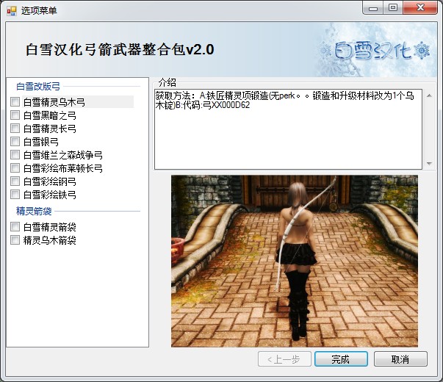Enable the 白雪黑暗之弓 option

(x=15, y=115)
